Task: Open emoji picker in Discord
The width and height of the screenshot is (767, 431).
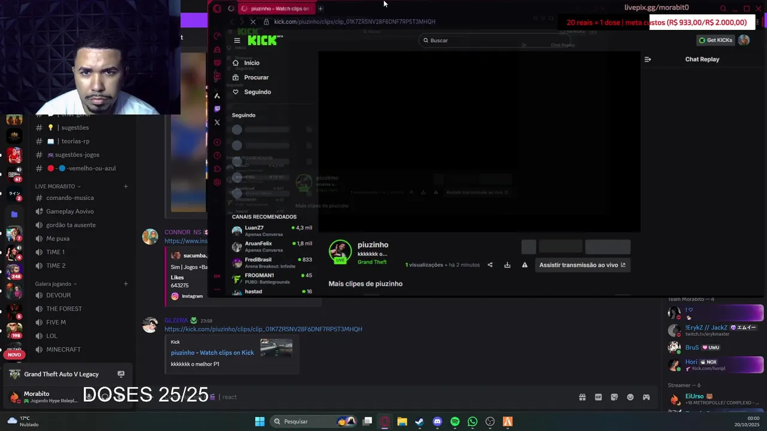Action: (630, 397)
